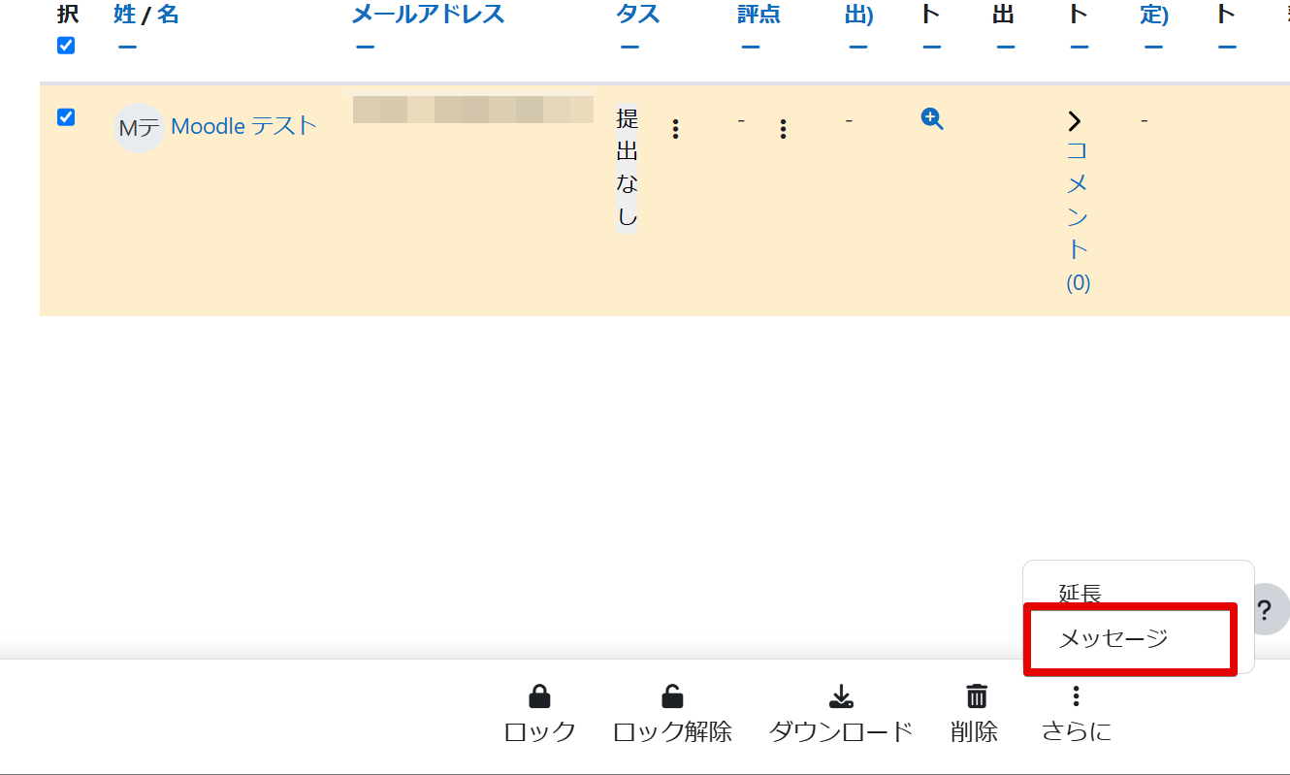Uncheck the select-all checkbox in the header
Image resolution: width=1290 pixels, height=775 pixels.
click(x=65, y=44)
